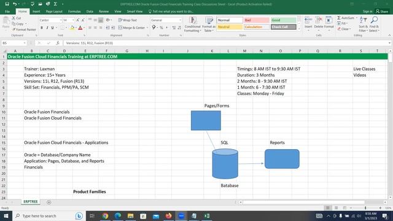393x221 pixels.
Task: Switch to the Smart View tab
Action: (134, 12)
